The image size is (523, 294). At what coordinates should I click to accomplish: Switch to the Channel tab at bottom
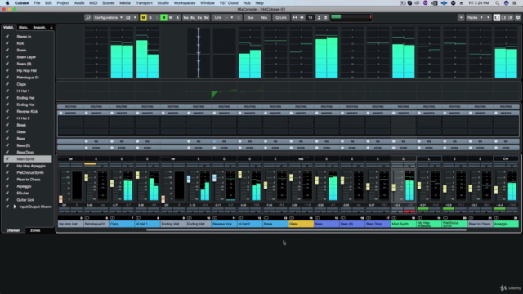click(13, 230)
